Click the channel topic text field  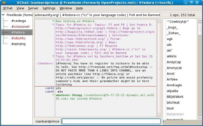98,15
